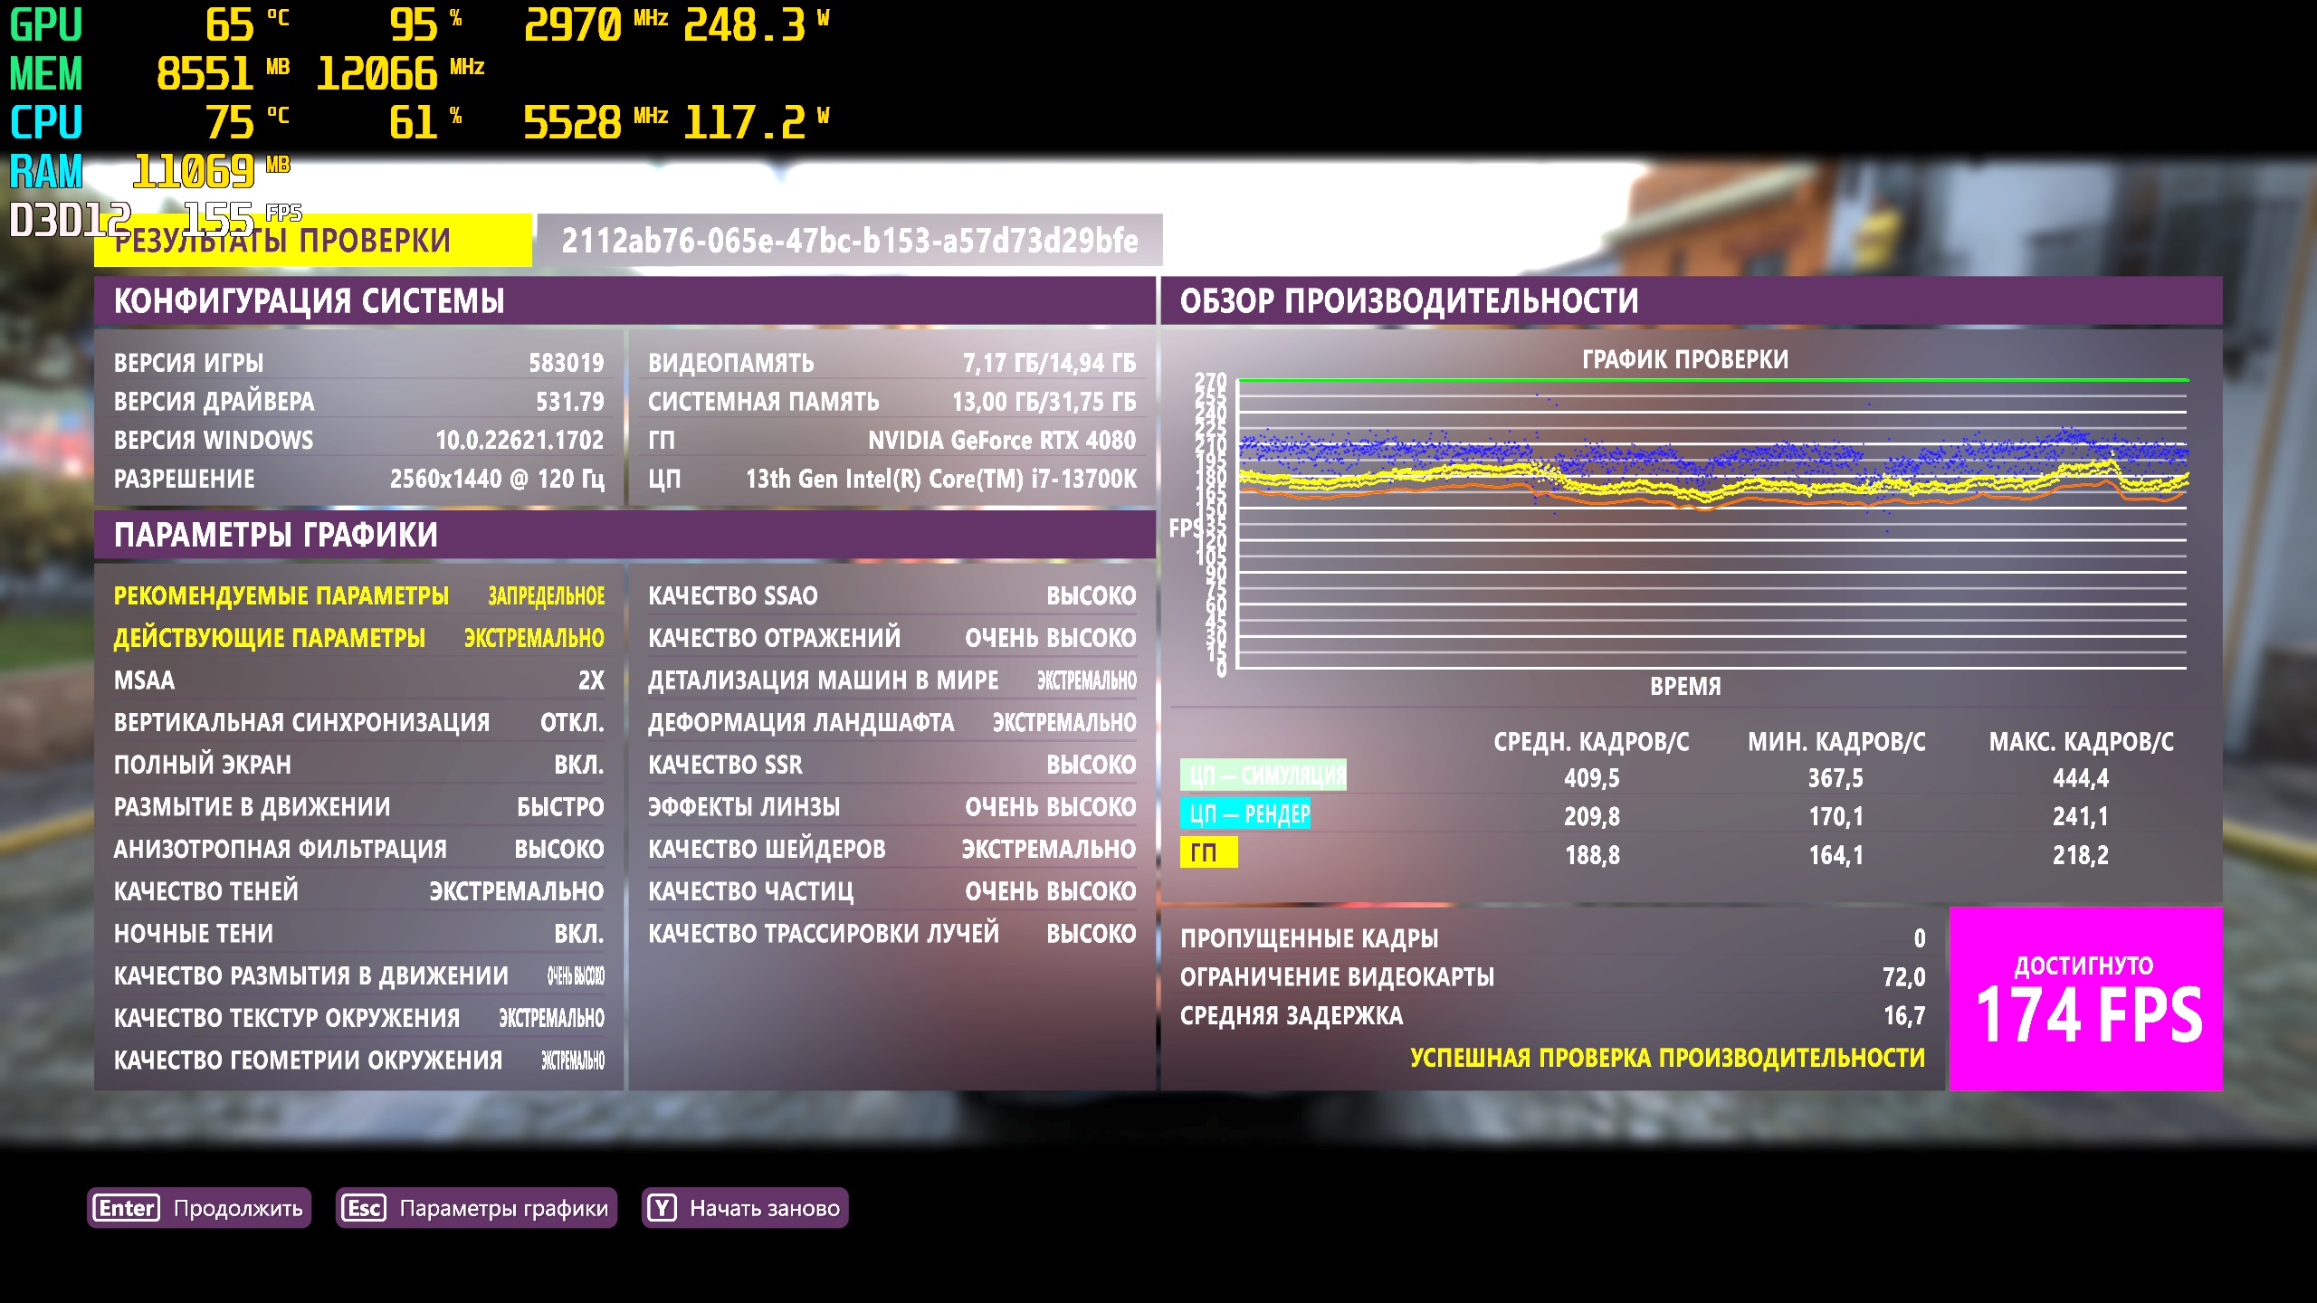Click the magenta 174 FPS result box

point(2085,999)
